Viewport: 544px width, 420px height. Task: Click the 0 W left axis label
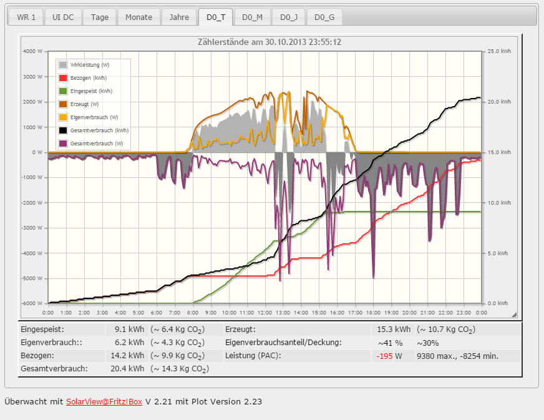pyautogui.click(x=37, y=152)
